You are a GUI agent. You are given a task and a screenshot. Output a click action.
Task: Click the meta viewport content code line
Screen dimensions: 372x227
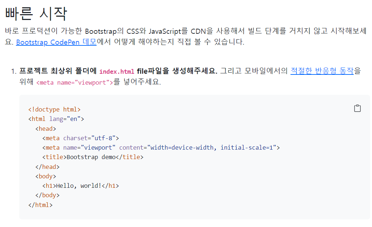pyautogui.click(x=161, y=147)
